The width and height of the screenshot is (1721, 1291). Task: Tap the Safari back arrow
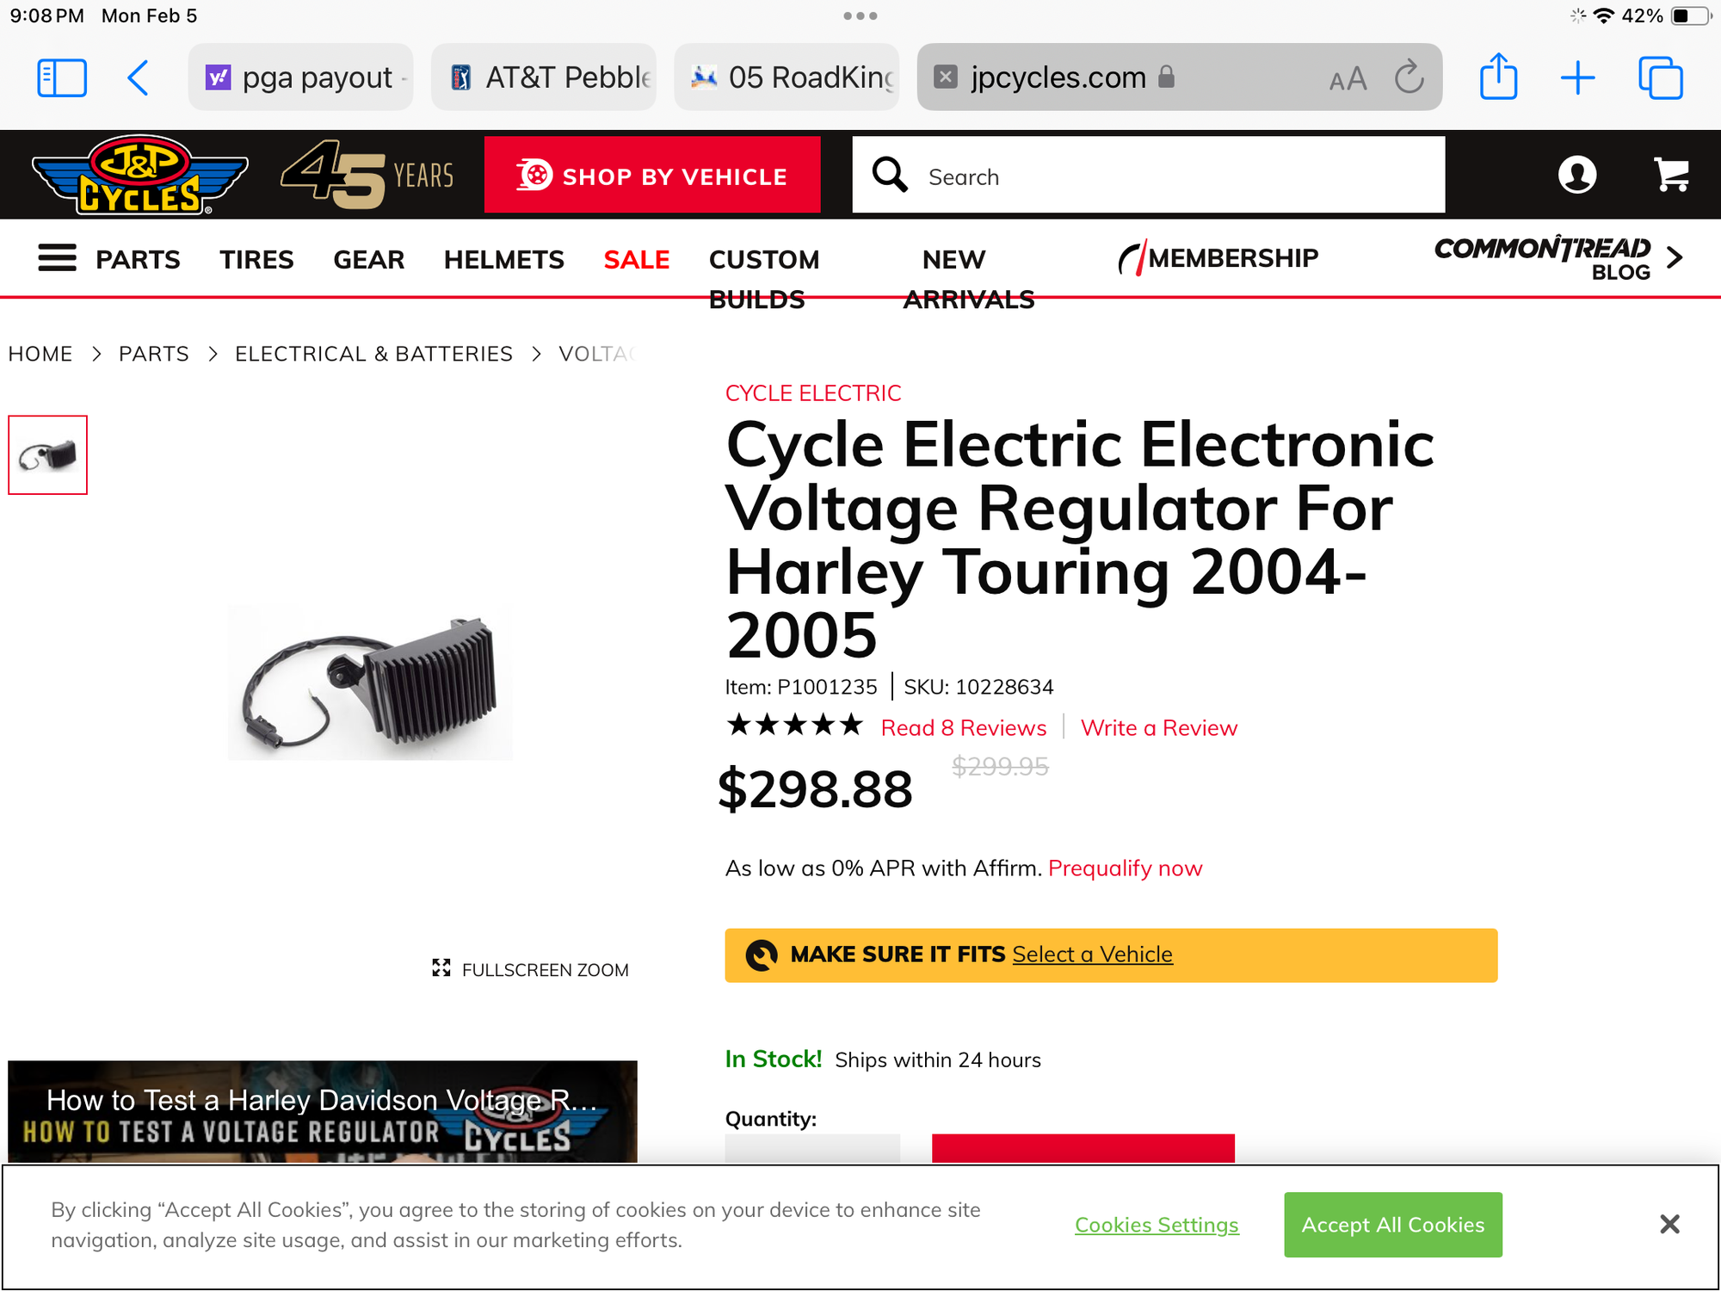point(139,77)
